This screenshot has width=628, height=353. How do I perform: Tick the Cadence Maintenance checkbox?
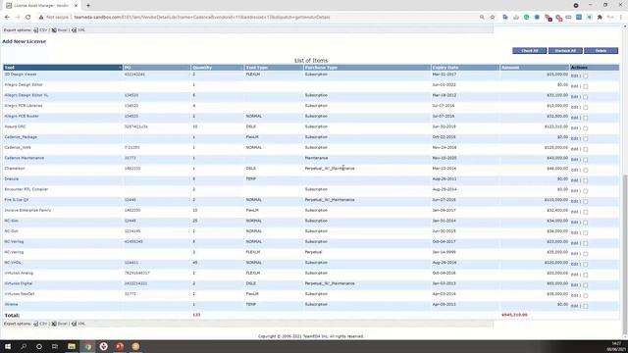[585, 160]
